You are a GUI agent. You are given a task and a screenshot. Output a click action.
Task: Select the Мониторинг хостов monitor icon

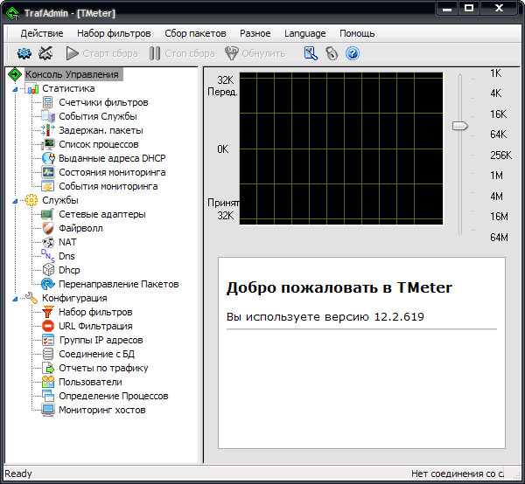(x=49, y=410)
